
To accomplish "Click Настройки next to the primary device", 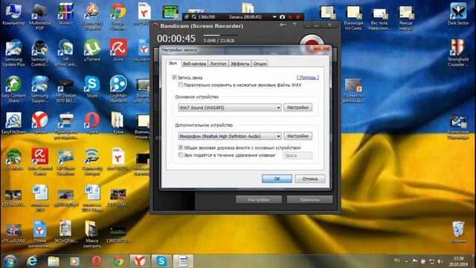I will (297, 107).
